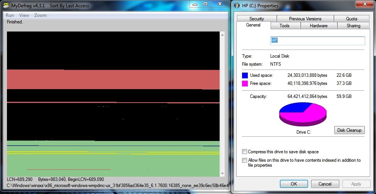Click the drive label field containing HP
This screenshot has height=194, width=376.
[317, 41]
